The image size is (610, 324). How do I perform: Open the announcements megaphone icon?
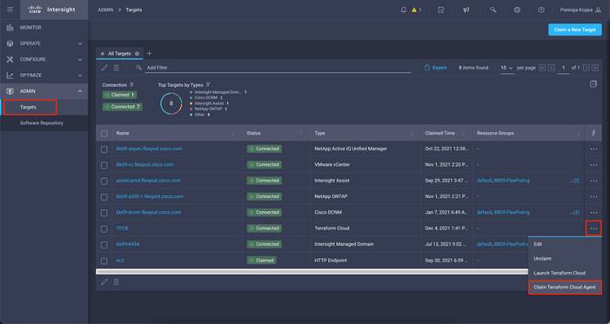point(466,10)
